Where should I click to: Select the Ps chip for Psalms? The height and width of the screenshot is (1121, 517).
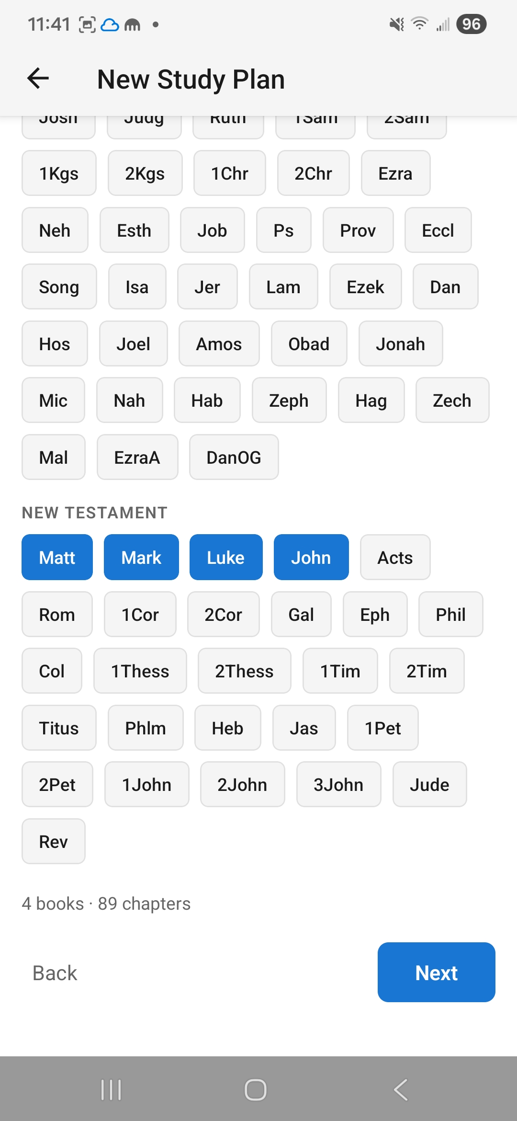click(283, 230)
